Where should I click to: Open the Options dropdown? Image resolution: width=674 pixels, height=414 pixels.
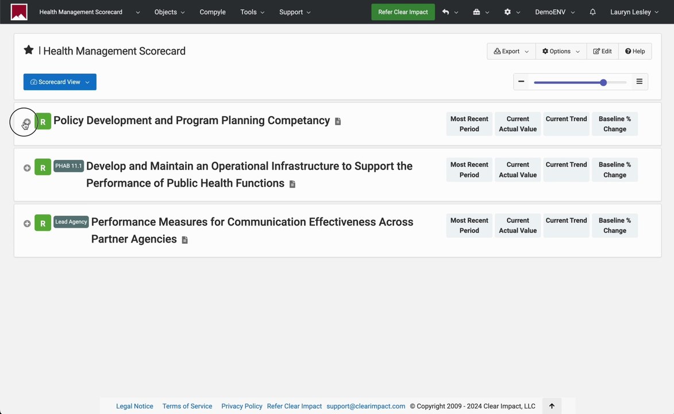561,51
